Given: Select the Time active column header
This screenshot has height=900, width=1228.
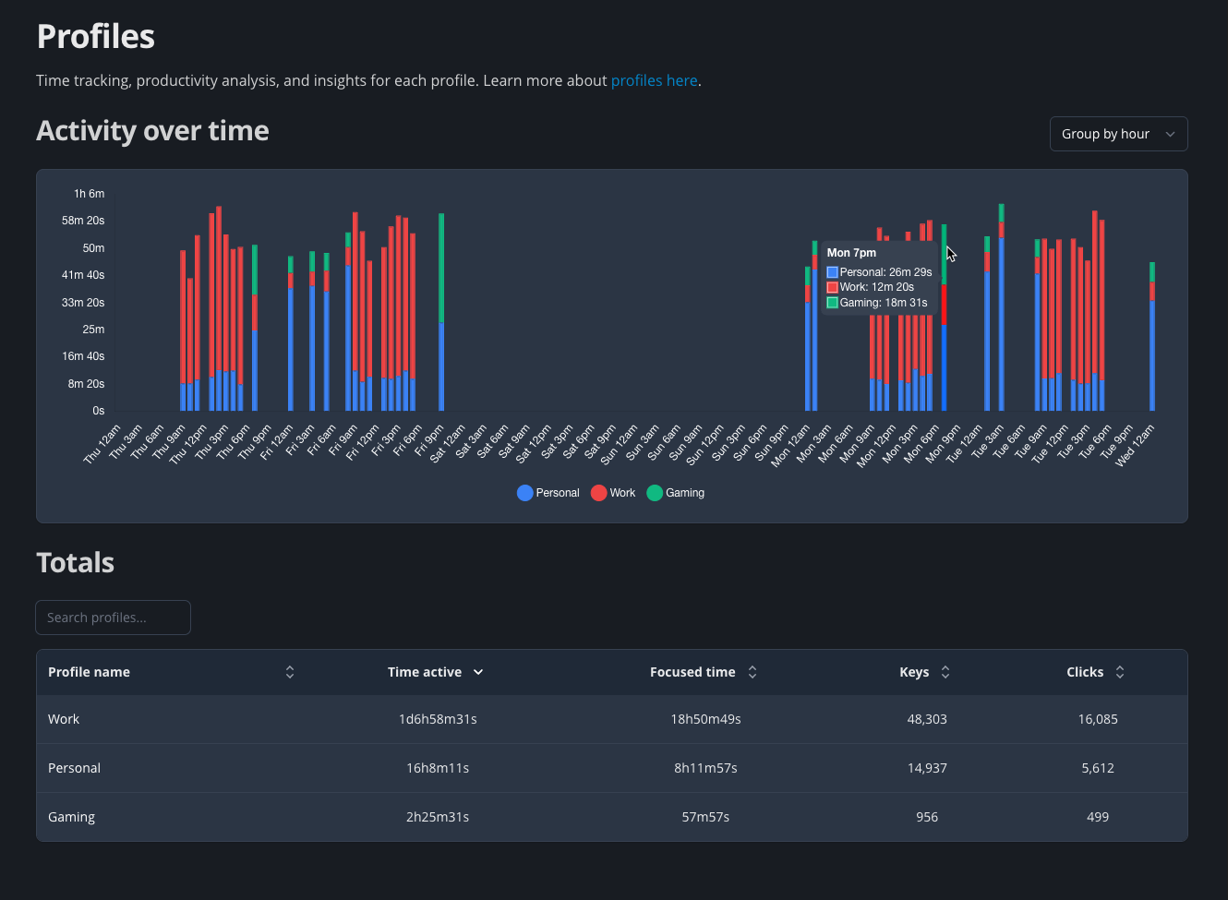Looking at the screenshot, I should (x=426, y=672).
